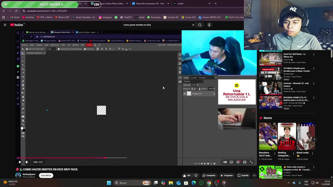Select the Magic Wand tool in Photopea

[x=23, y=65]
